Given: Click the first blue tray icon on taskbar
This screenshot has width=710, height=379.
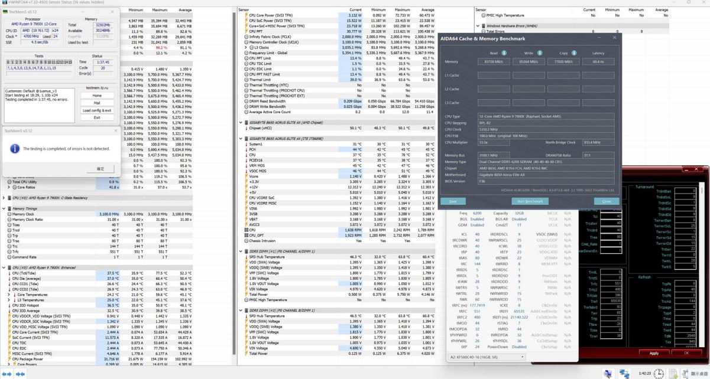Looking at the screenshot, I should point(608,374).
